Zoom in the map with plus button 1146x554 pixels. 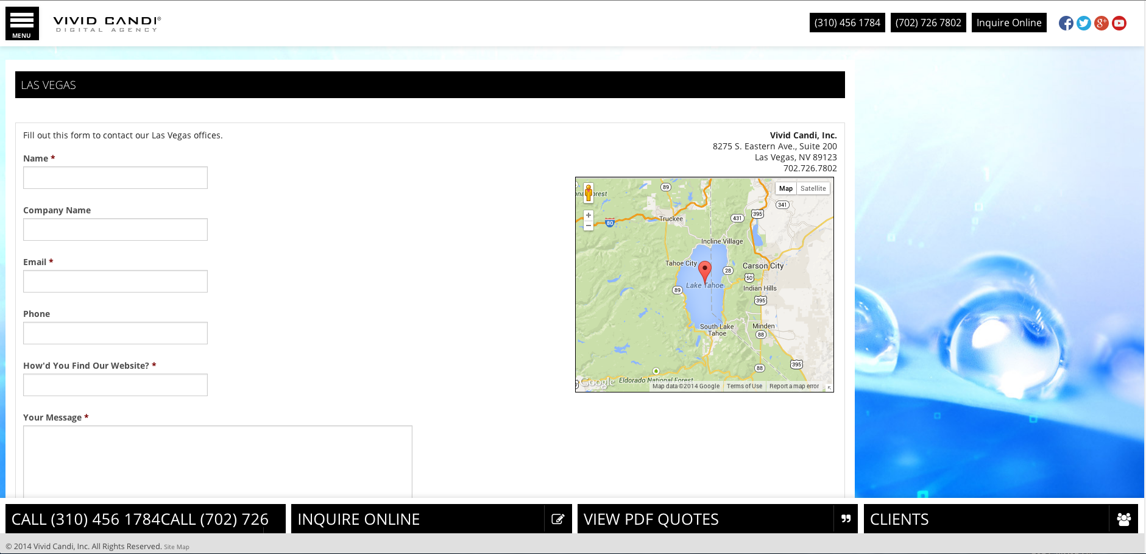[x=589, y=215]
